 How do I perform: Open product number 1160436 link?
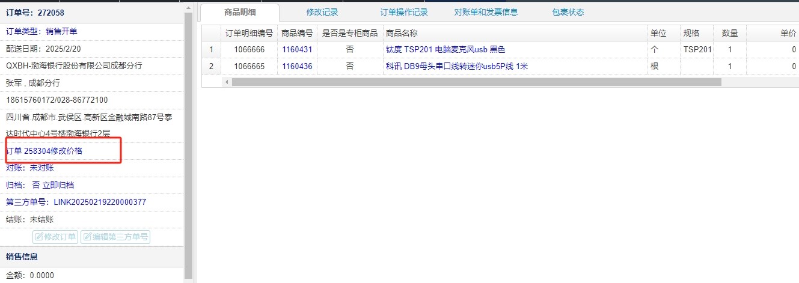(297, 66)
